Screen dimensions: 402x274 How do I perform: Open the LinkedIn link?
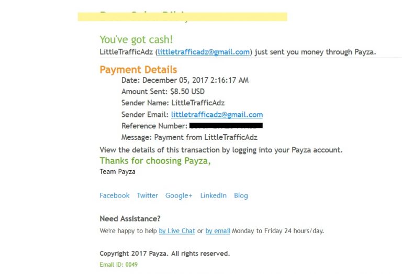(214, 195)
